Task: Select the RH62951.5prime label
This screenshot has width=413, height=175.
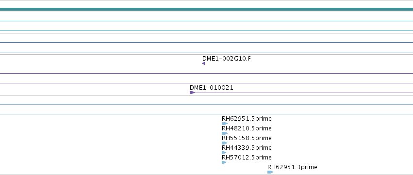Action: 247,119
